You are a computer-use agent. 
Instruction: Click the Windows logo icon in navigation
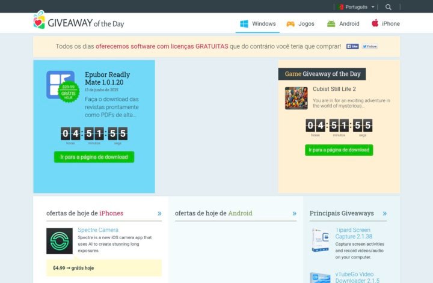pyautogui.click(x=244, y=23)
